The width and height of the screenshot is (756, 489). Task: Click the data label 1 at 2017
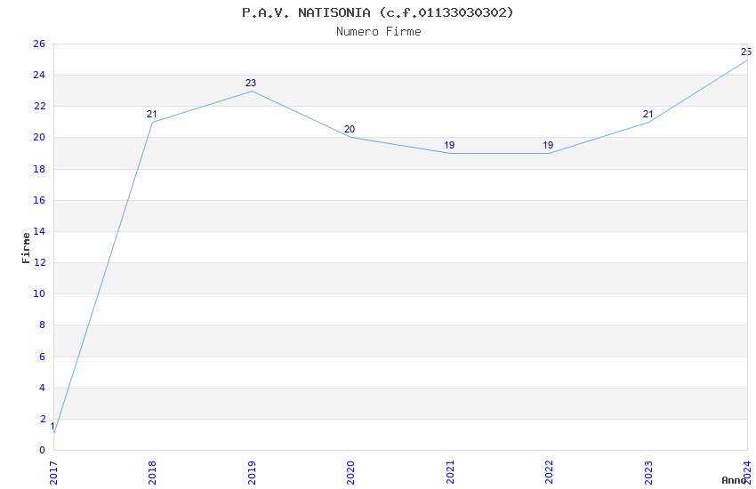click(52, 427)
